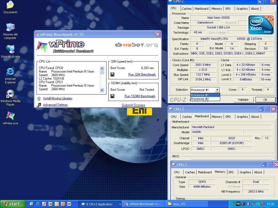278x208 pixels.
Task: Click the icon next to Install Missing Libraries
Action: tap(39, 98)
